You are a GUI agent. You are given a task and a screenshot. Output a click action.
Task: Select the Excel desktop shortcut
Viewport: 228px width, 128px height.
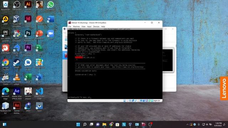(28, 78)
